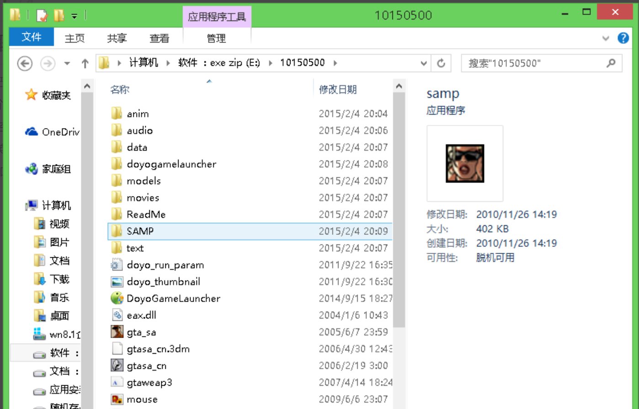Refresh the current folder view
The image size is (639, 409).
pyautogui.click(x=441, y=64)
